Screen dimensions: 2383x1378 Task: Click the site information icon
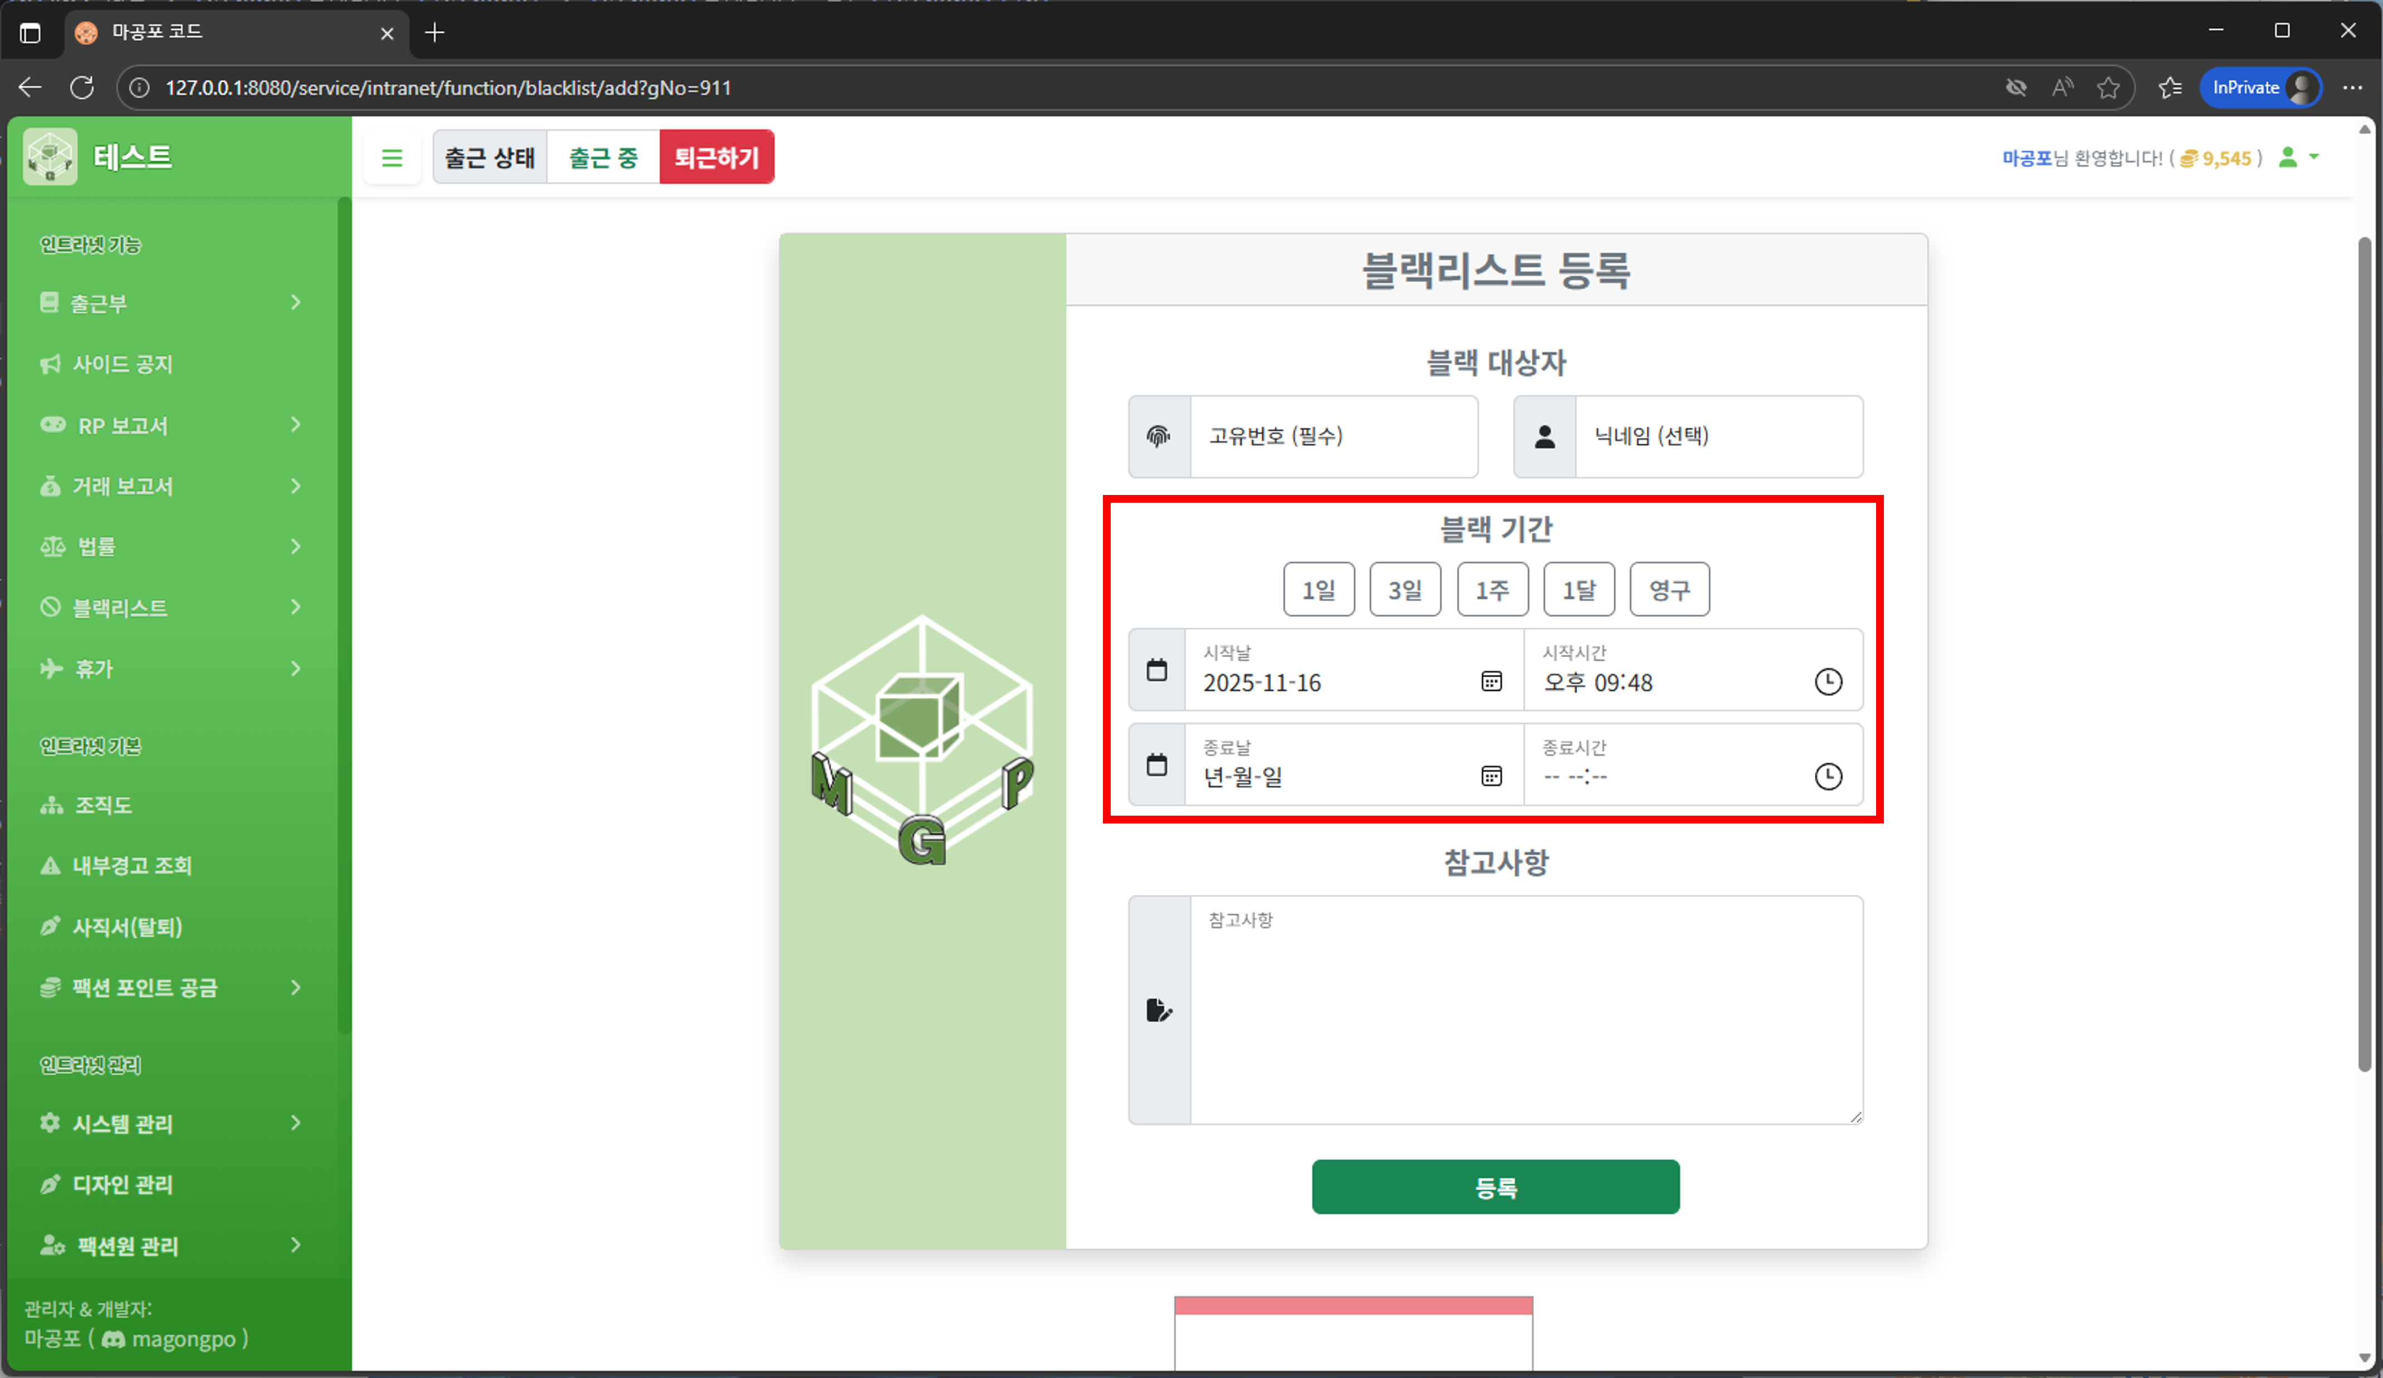(x=139, y=88)
